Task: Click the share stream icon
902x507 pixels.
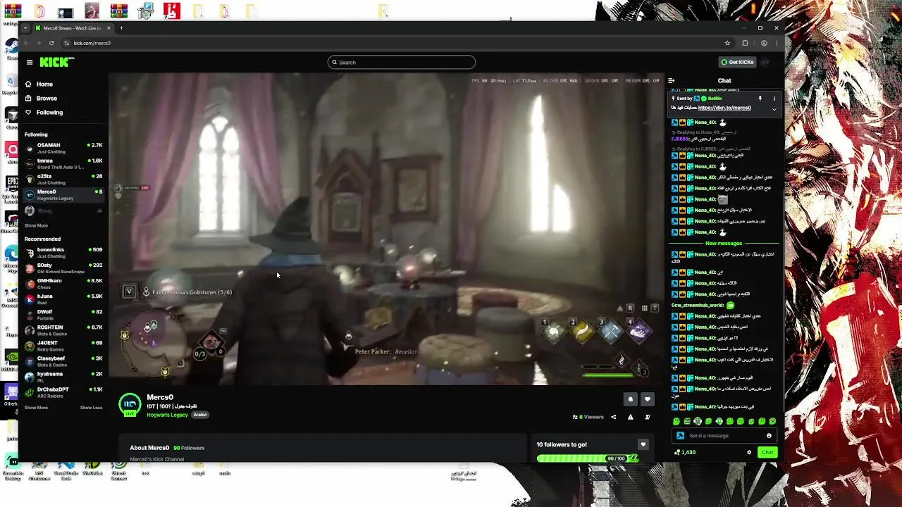Action: 613,417
